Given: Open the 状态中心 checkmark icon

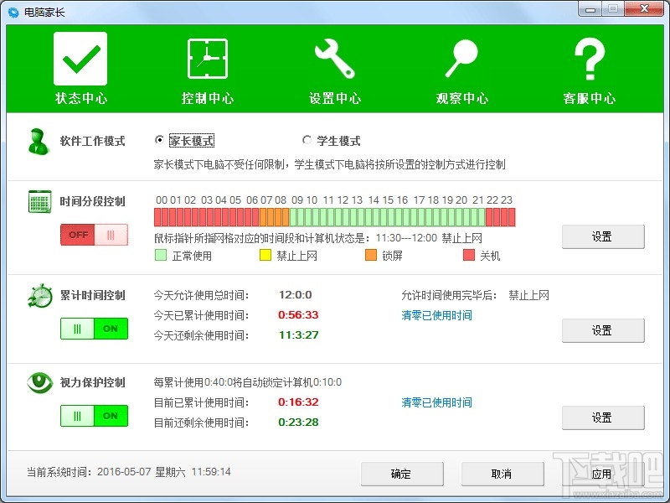Looking at the screenshot, I should [80, 59].
